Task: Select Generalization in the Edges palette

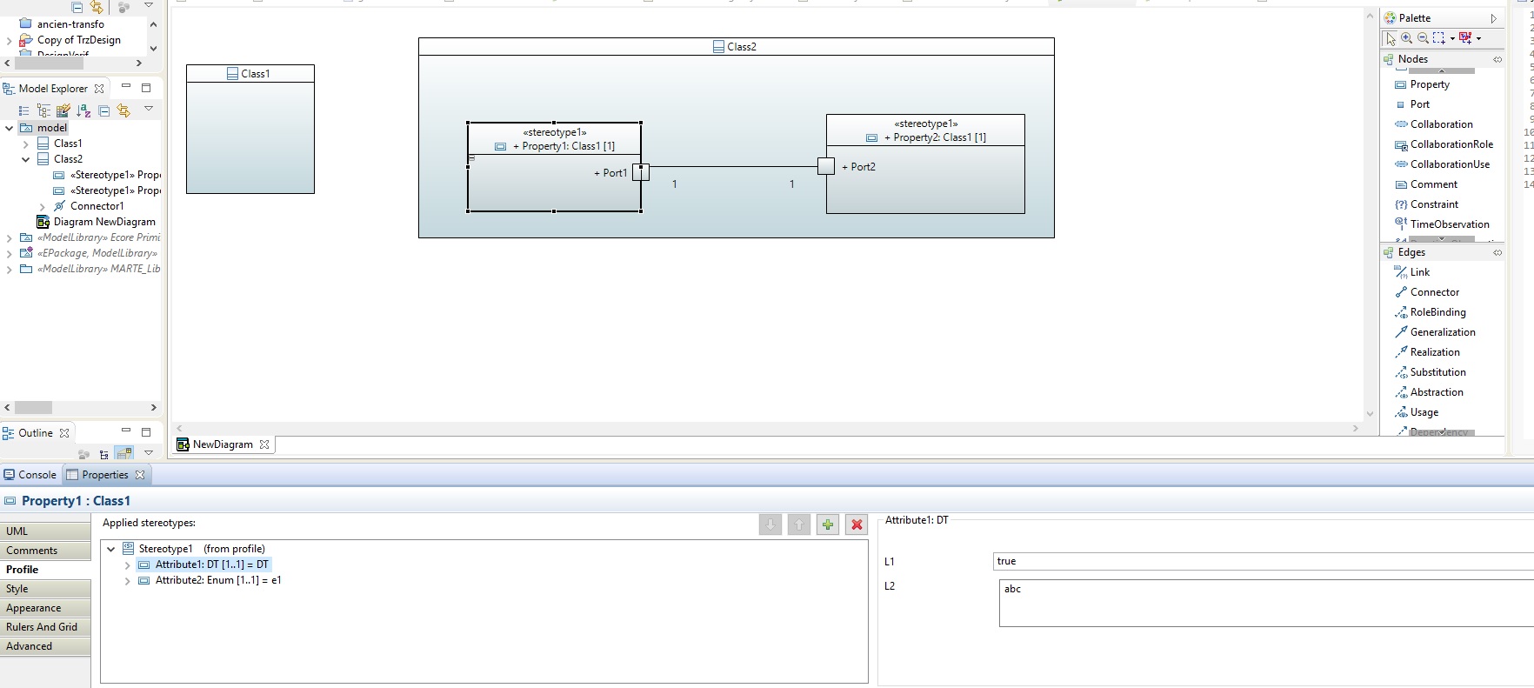Action: coord(1442,332)
